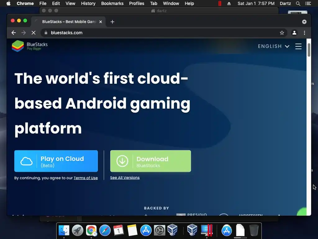Open Parallels Desktop icon in dock
The width and height of the screenshot is (318, 239).
click(x=207, y=230)
